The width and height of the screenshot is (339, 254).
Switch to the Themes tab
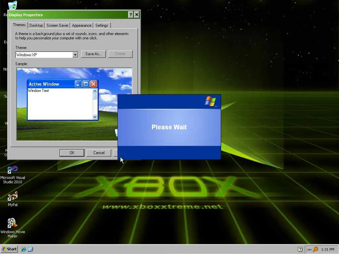click(x=19, y=25)
